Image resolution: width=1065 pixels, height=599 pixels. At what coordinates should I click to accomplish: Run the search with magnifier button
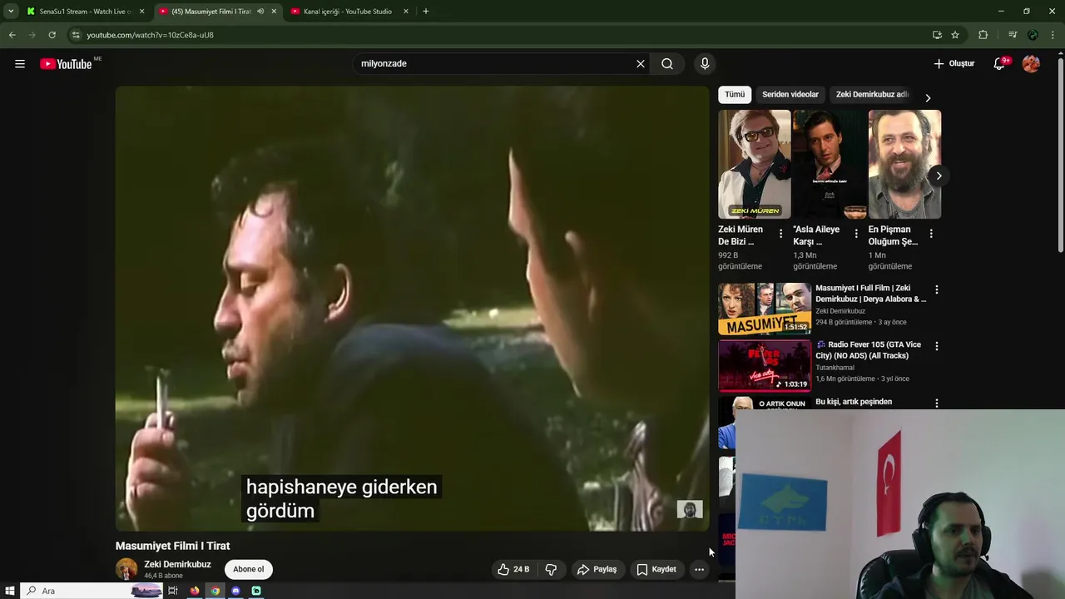click(667, 64)
